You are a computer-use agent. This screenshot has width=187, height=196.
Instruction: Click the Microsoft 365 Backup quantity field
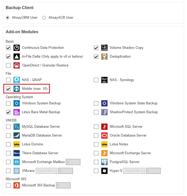click(63, 185)
